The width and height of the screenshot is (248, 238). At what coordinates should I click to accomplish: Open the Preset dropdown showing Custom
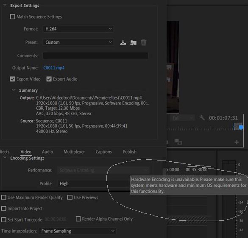click(78, 42)
